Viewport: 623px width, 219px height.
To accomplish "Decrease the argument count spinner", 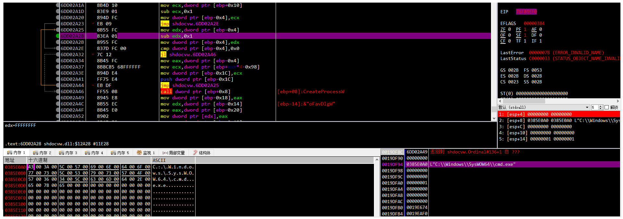I will (601, 109).
